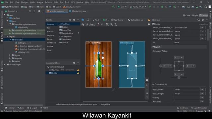212x119 pixels.
Task: Select the design surface layers icon
Action: (x=83, y=20)
